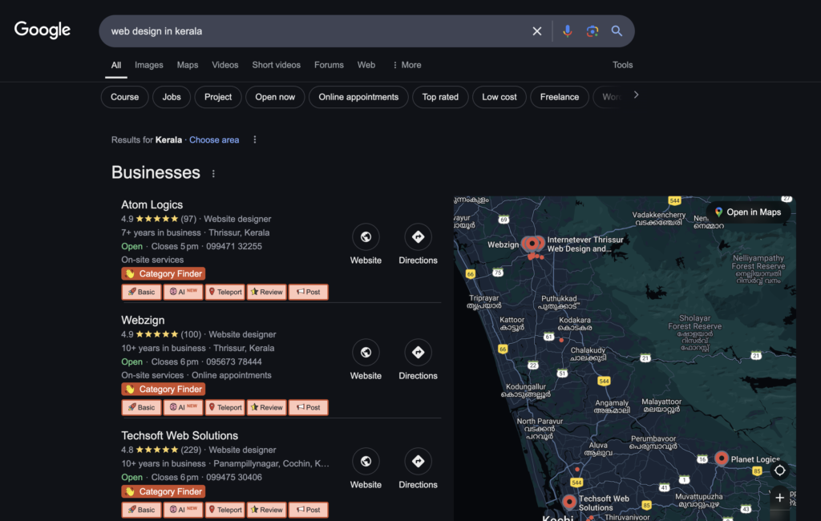Switch to the Videos tab
The width and height of the screenshot is (821, 521).
225,65
